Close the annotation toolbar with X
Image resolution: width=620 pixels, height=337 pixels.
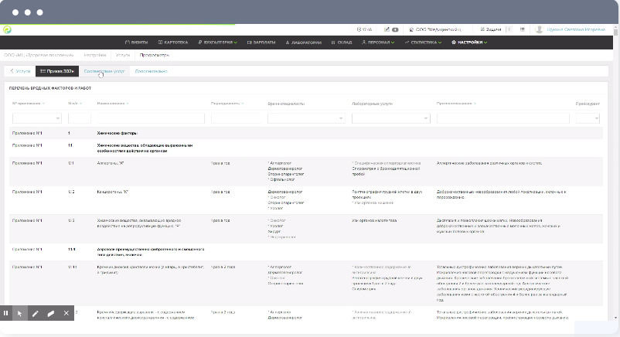[66, 313]
